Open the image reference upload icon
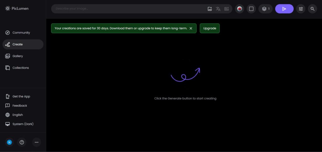This screenshot has height=152, width=322. pyautogui.click(x=210, y=9)
